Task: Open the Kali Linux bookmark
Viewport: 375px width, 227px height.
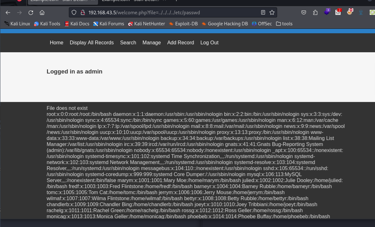Action: (x=17, y=24)
